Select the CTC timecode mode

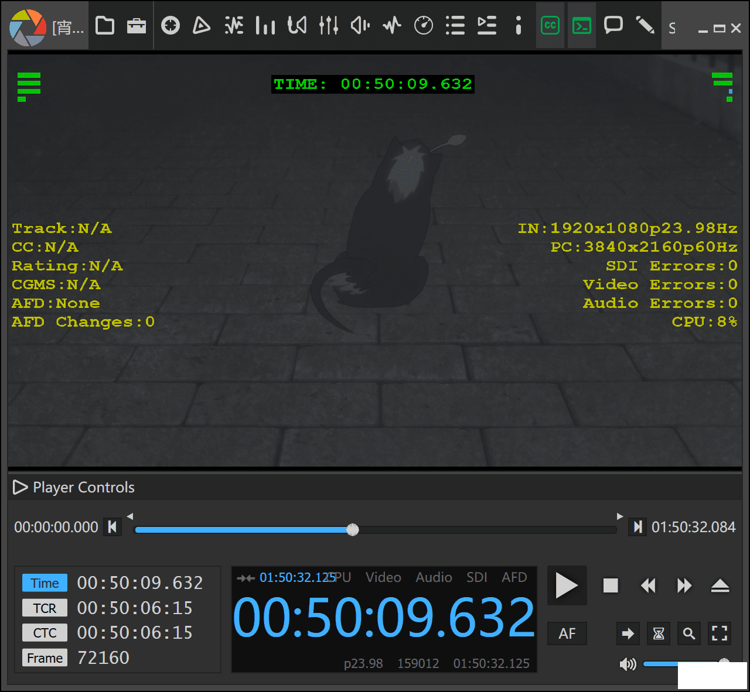[45, 633]
